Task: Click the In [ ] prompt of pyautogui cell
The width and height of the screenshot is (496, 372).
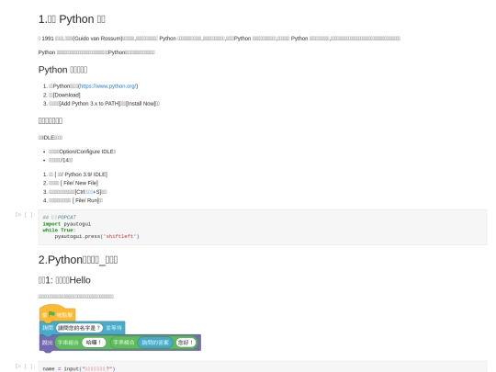Action: click(x=26, y=215)
